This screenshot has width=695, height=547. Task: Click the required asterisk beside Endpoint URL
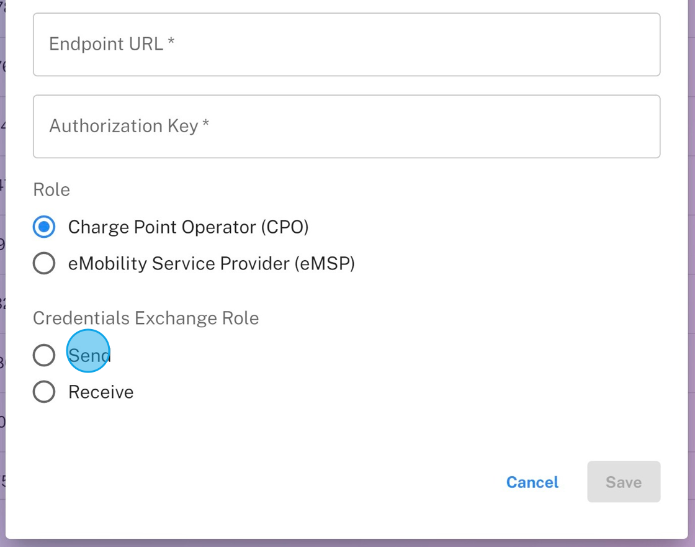pos(171,42)
